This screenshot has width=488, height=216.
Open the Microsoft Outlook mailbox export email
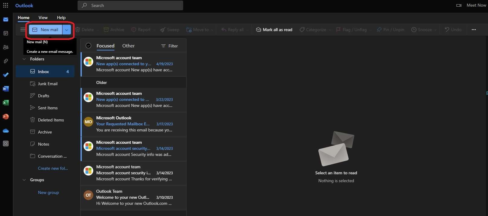[x=133, y=124]
